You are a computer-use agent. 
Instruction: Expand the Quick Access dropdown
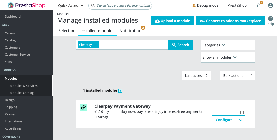71,6
